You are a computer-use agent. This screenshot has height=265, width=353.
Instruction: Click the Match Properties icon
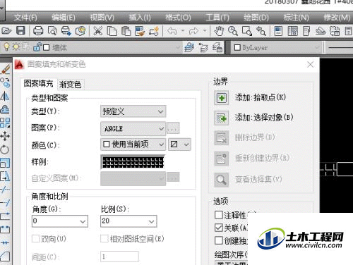(x=140, y=31)
